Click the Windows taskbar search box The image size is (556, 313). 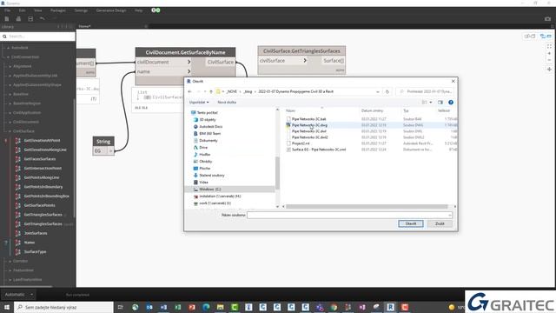pos(63,307)
